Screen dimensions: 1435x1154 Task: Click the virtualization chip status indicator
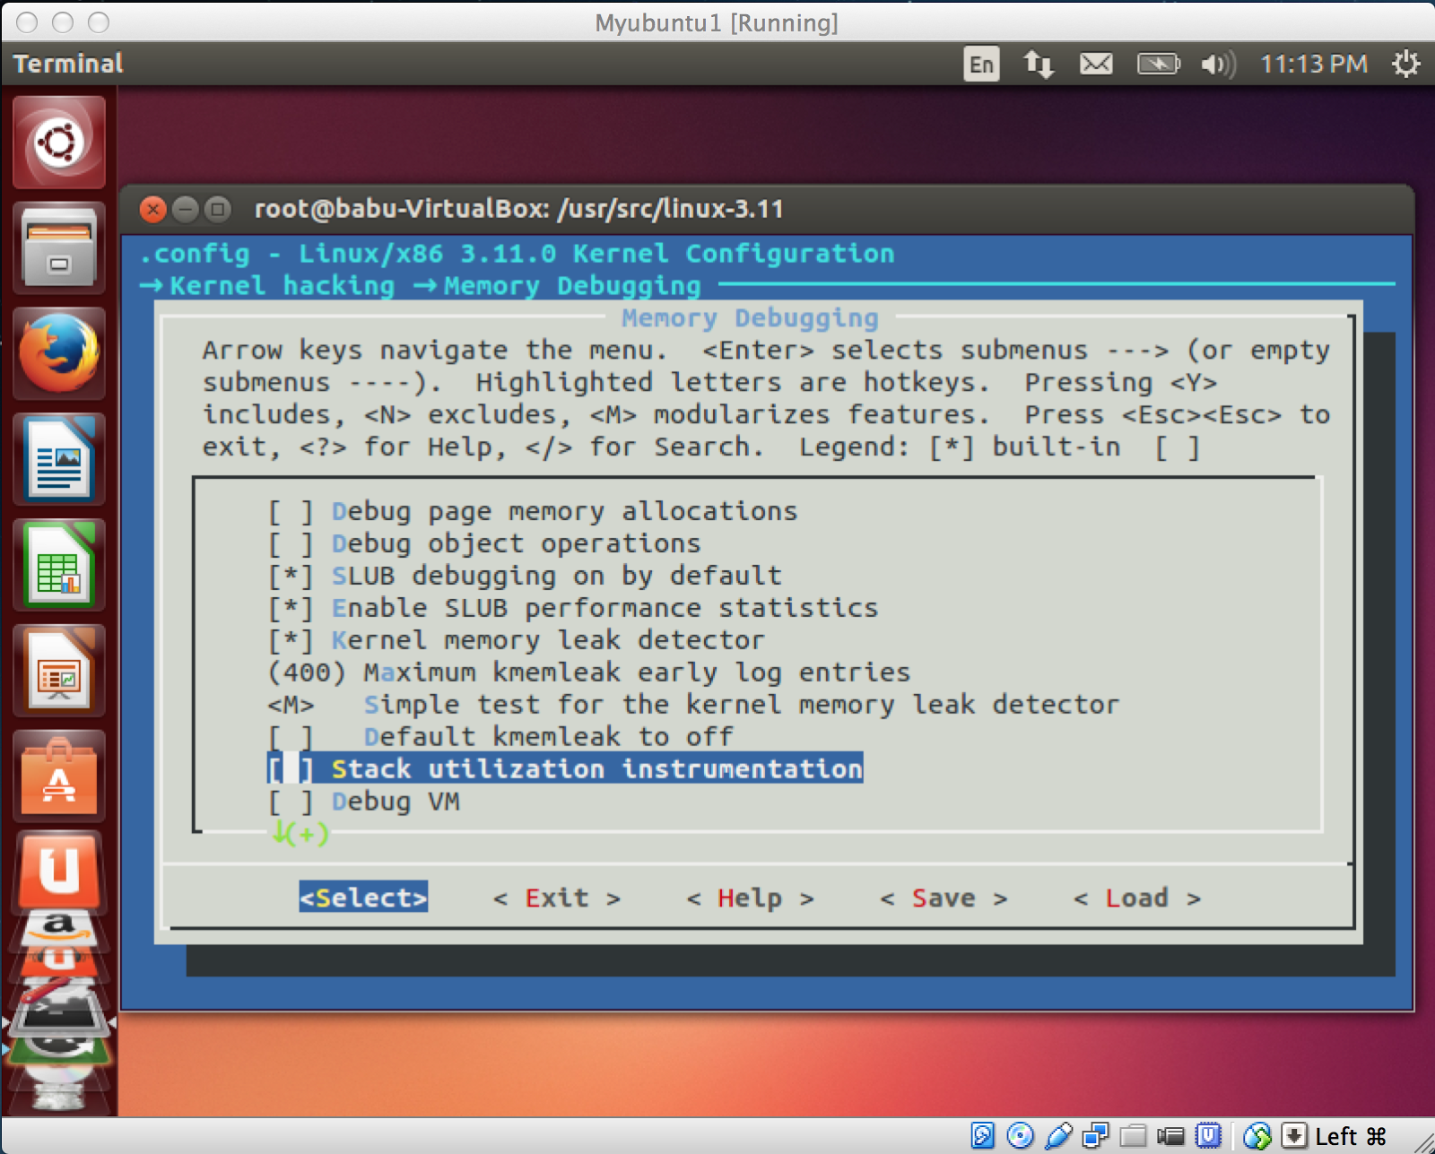(x=1206, y=1137)
